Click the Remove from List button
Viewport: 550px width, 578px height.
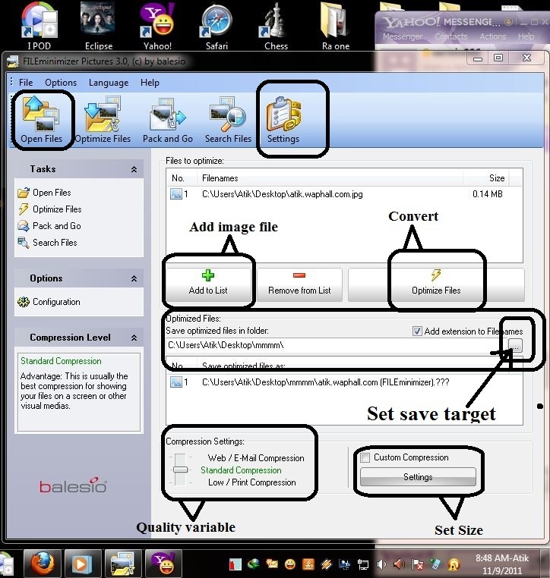pos(299,283)
